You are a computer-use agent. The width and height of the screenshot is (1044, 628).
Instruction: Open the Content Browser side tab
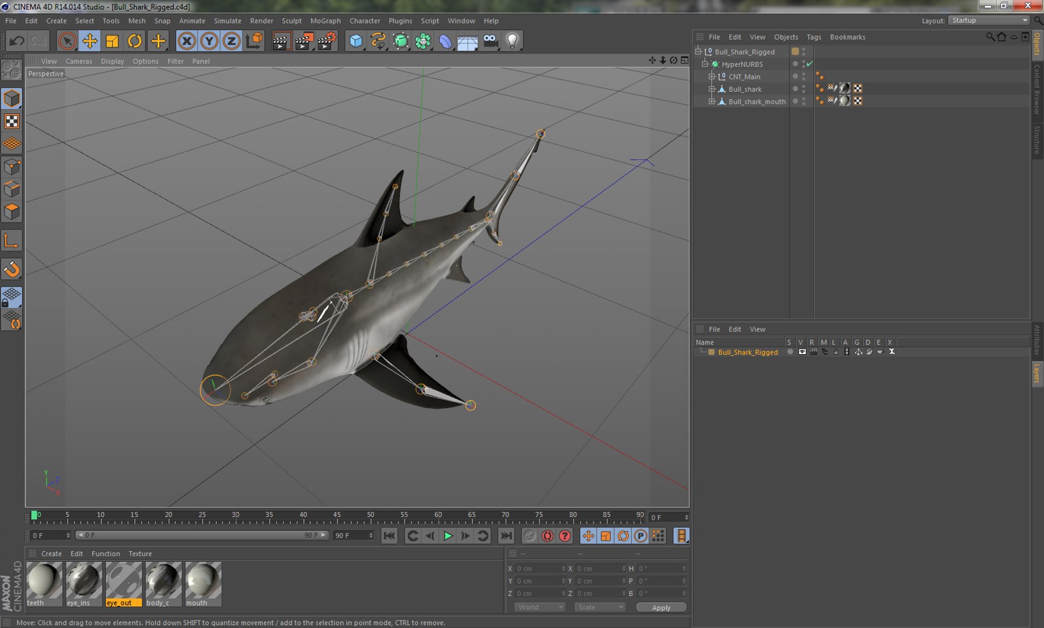click(1037, 88)
